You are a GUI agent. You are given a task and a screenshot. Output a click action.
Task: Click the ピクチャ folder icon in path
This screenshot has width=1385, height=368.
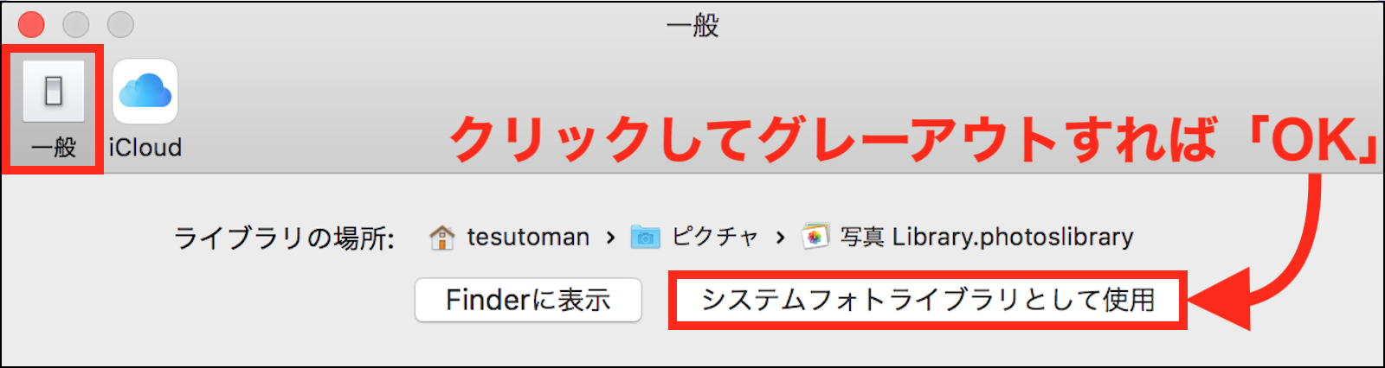click(645, 237)
